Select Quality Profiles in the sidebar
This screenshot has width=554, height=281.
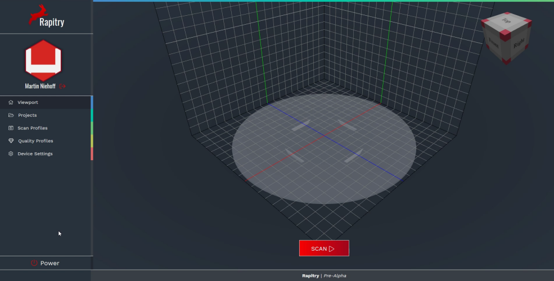click(35, 141)
